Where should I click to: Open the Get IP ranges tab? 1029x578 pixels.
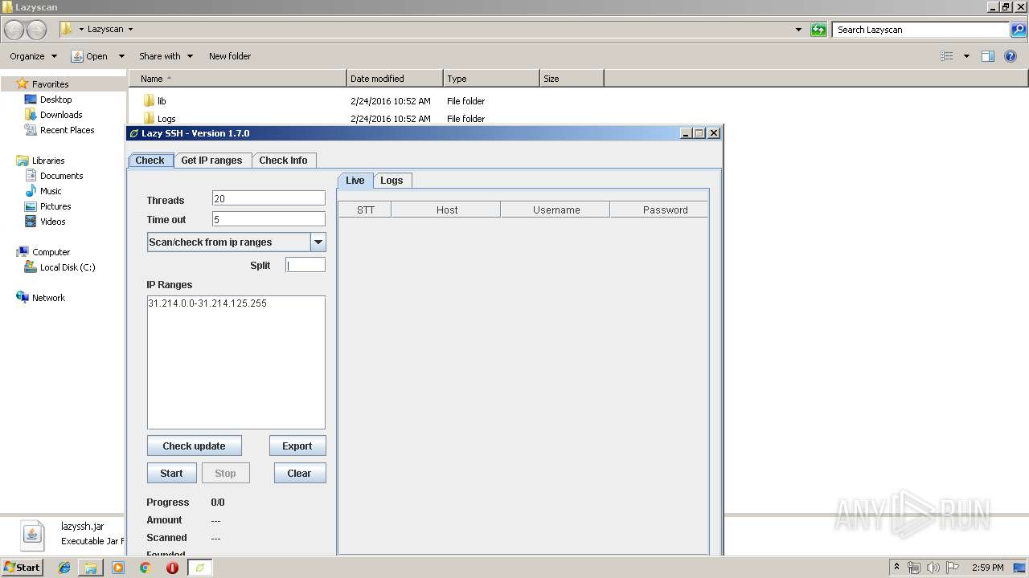click(x=211, y=161)
